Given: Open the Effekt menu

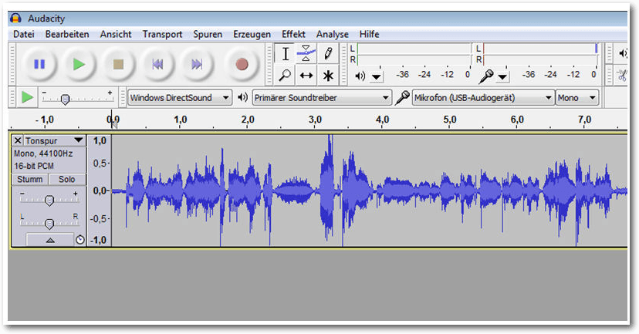Looking at the screenshot, I should click(x=293, y=34).
